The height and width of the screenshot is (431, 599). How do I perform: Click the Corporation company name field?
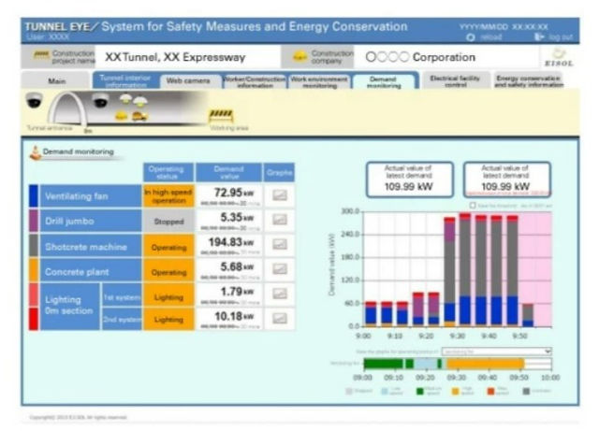point(446,57)
